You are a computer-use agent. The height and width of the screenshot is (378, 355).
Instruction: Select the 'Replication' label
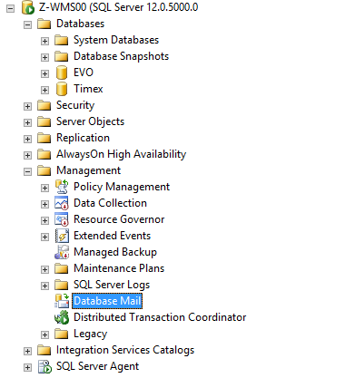(x=83, y=138)
